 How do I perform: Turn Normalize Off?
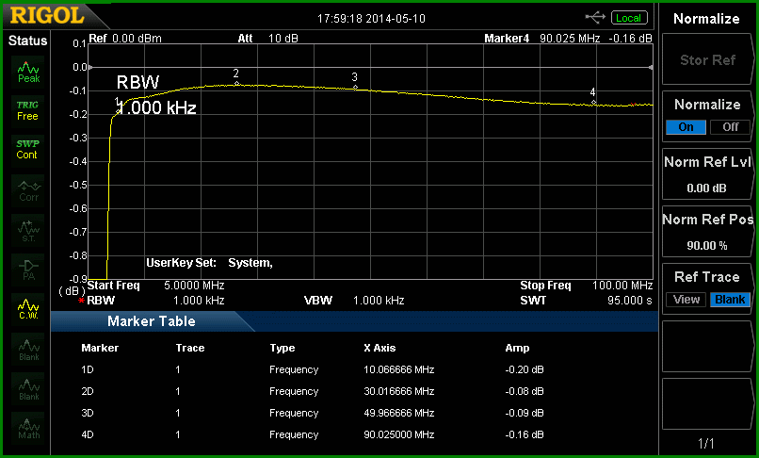730,127
